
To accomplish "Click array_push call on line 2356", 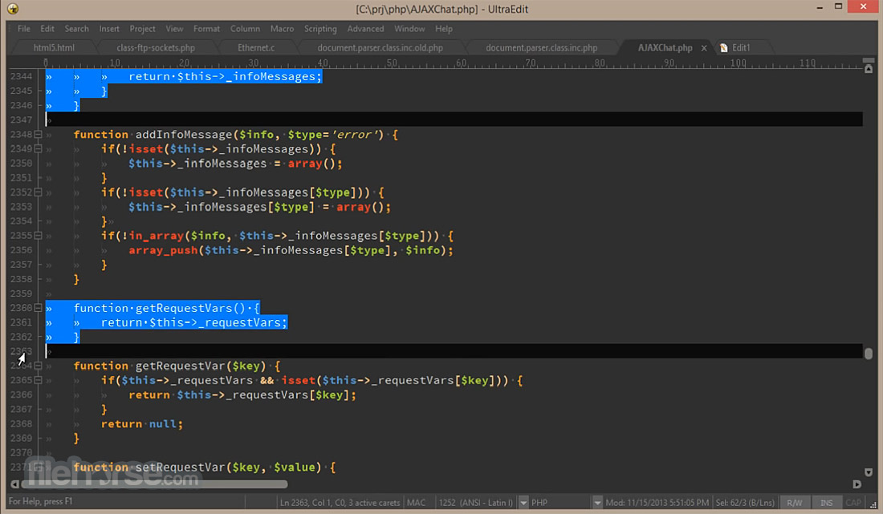I will click(163, 250).
